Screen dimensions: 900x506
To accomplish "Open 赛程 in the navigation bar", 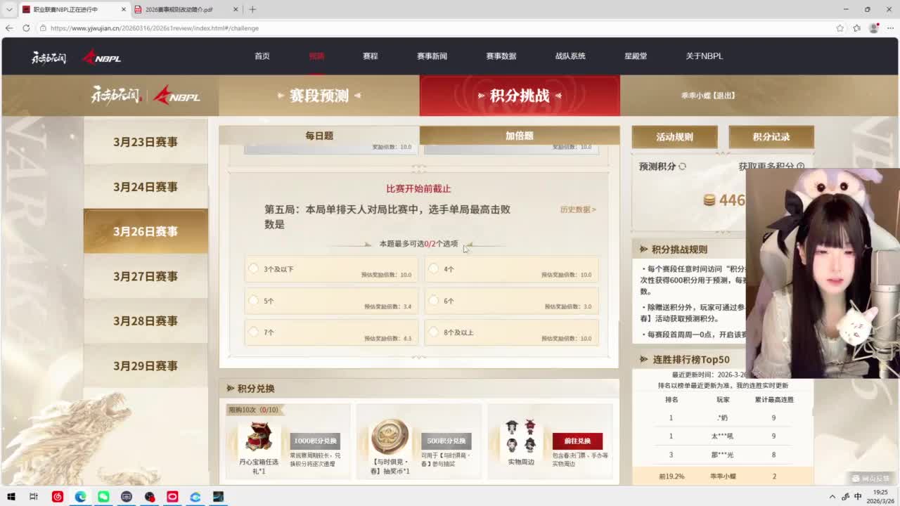I will tap(371, 56).
